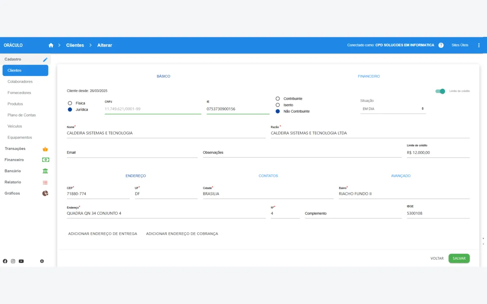Image resolution: width=487 pixels, height=304 pixels.
Task: Click the SALVAR button
Action: [x=459, y=259]
